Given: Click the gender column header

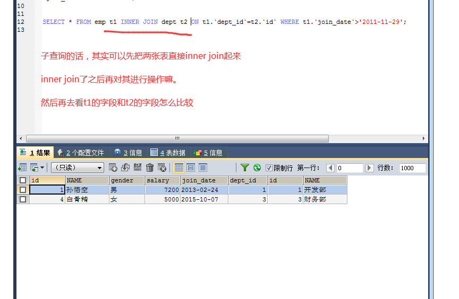Looking at the screenshot, I should tap(127, 180).
